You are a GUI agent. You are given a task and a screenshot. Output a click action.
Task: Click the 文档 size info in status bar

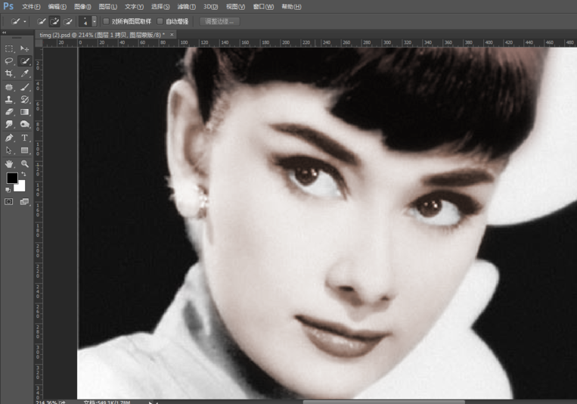tap(107, 402)
